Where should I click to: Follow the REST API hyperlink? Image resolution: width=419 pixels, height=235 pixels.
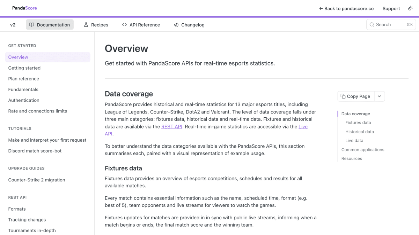(x=172, y=127)
